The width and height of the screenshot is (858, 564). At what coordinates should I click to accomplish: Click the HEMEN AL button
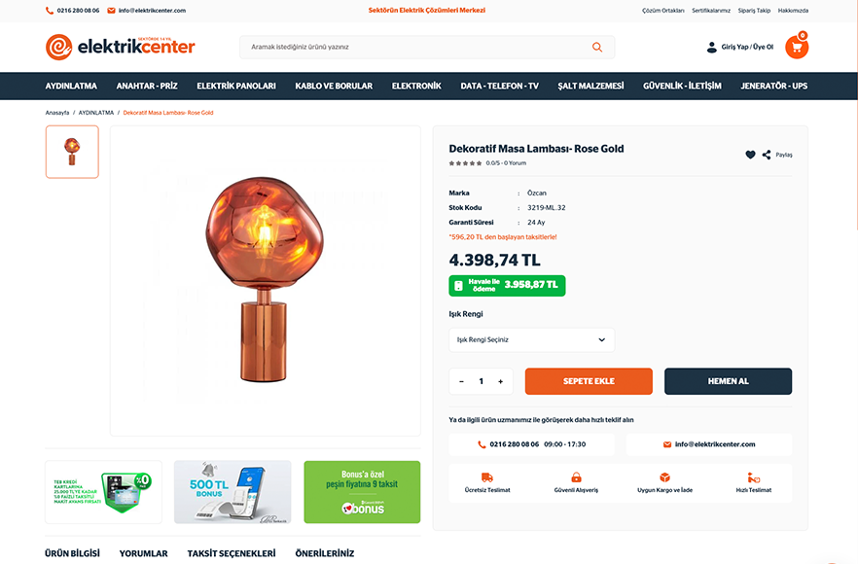[x=728, y=381]
